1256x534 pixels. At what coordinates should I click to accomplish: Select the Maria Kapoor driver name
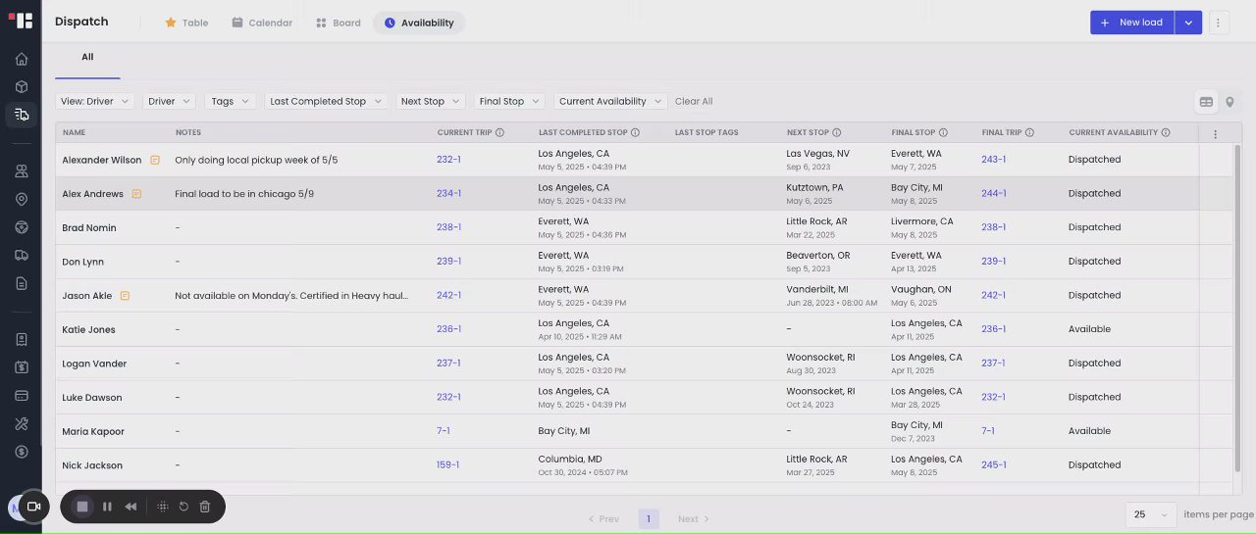93,431
